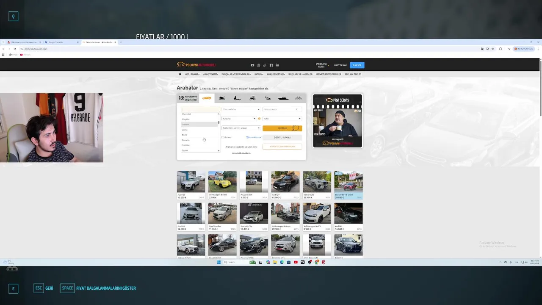
Task: Expand the SATILIK menu
Action: click(x=259, y=74)
